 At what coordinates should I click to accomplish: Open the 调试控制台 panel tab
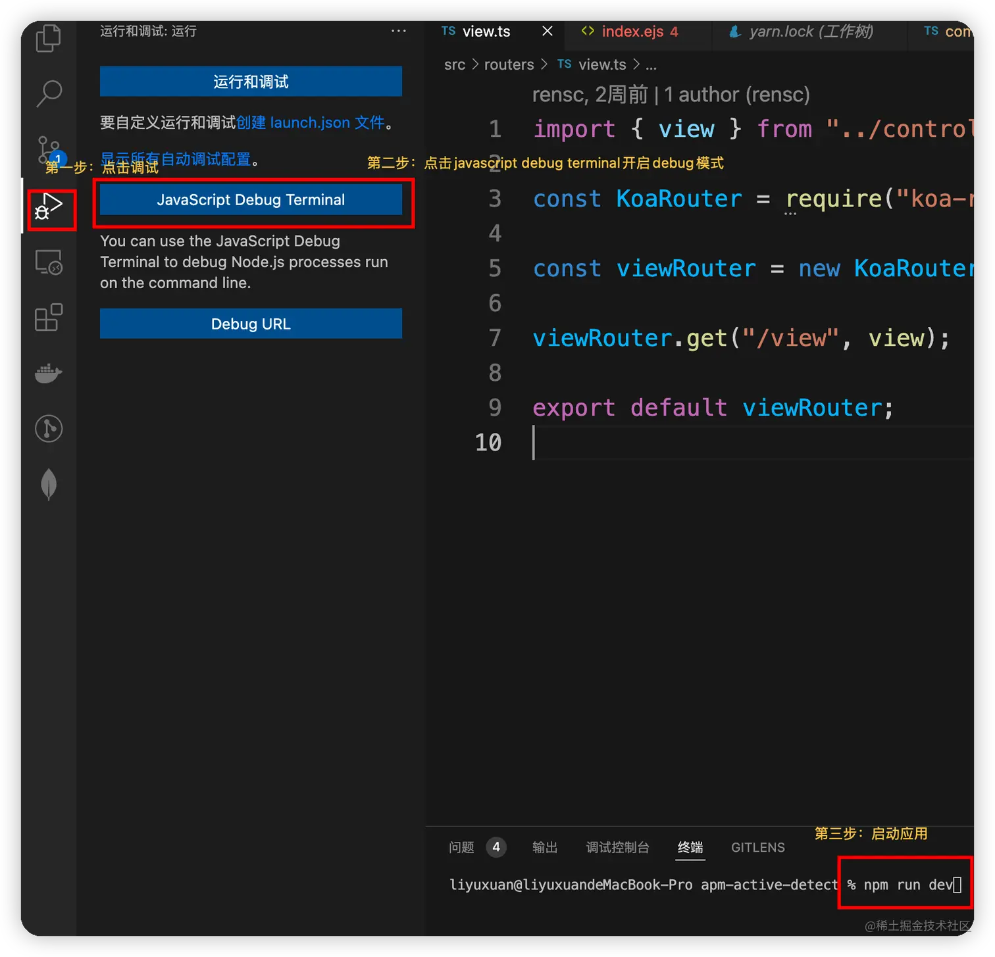tap(617, 847)
